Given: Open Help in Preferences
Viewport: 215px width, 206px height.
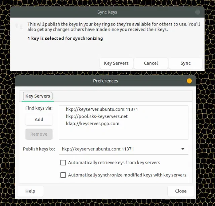Looking at the screenshot, I should [x=31, y=191].
